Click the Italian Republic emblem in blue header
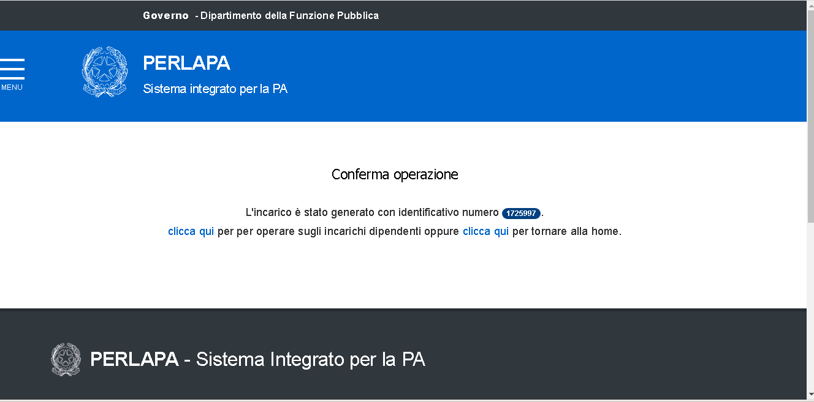The width and height of the screenshot is (814, 402). pyautogui.click(x=105, y=72)
